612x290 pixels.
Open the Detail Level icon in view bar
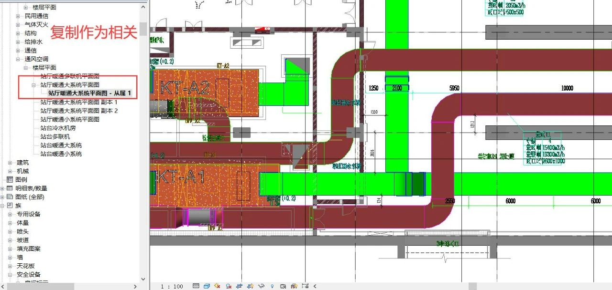(x=196, y=286)
